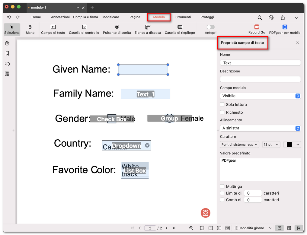The image size is (307, 235).
Task: Open the Strumenti tab
Action: coord(183,17)
